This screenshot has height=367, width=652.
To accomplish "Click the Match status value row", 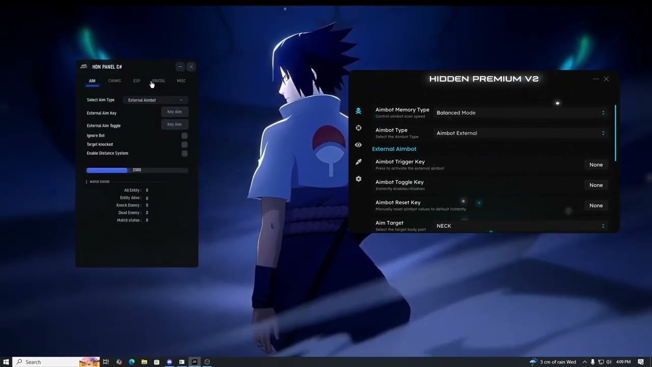I will coord(132,220).
